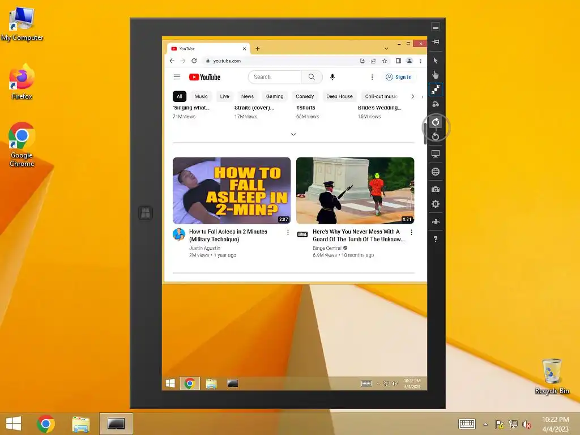
Task: Open change resolution monitor icon
Action: tap(436, 154)
